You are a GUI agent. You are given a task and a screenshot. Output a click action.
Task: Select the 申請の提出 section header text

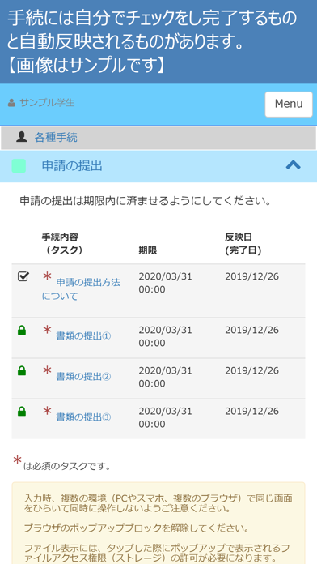coord(72,166)
